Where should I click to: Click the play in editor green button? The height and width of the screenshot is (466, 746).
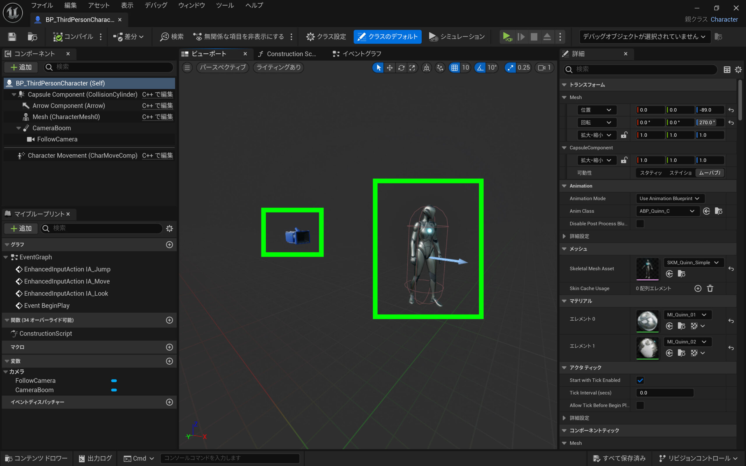point(506,37)
